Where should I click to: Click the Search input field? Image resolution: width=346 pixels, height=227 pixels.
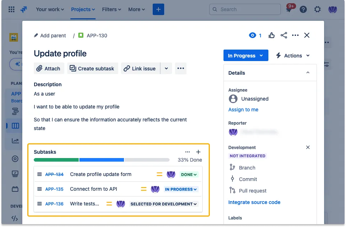point(245,9)
